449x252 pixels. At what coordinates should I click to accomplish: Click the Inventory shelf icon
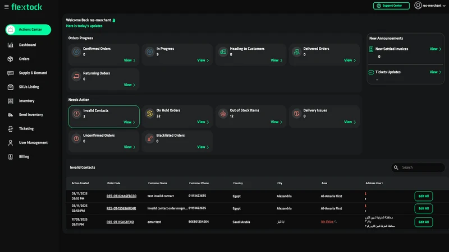(x=10, y=101)
